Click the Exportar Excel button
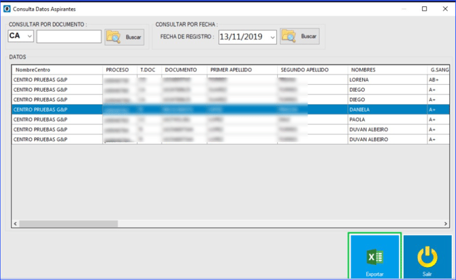Image resolution: width=456 pixels, height=280 pixels. (374, 256)
